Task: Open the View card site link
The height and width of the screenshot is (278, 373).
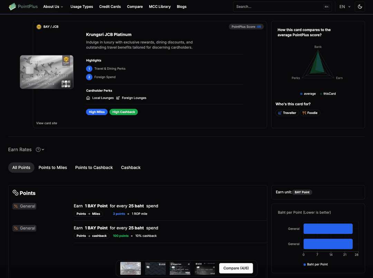Action: [47, 123]
